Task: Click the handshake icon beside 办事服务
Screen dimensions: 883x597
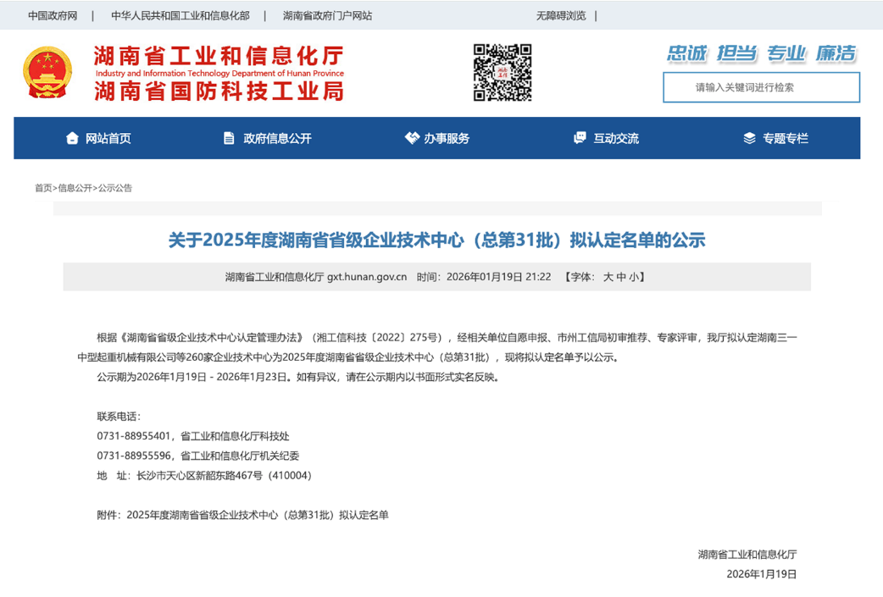Action: pos(412,138)
